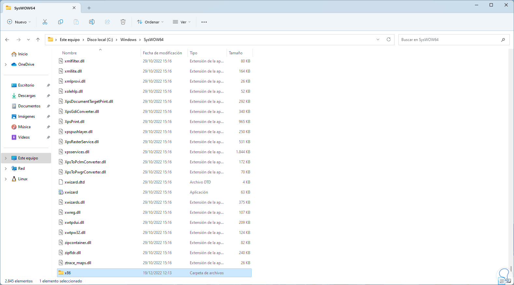Open Escritorio quick access folder
Image resolution: width=514 pixels, height=285 pixels.
click(26, 85)
